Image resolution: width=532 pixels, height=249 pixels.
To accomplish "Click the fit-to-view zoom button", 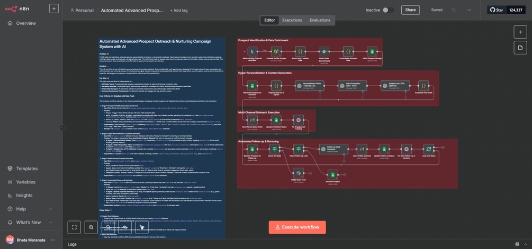I will click(74, 227).
